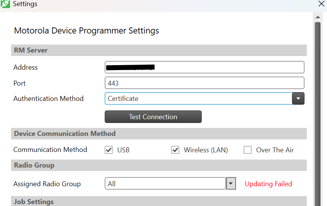327x206 pixels.
Task: Click the Assigned Radio Group box showing All
Action: [x=165, y=184]
